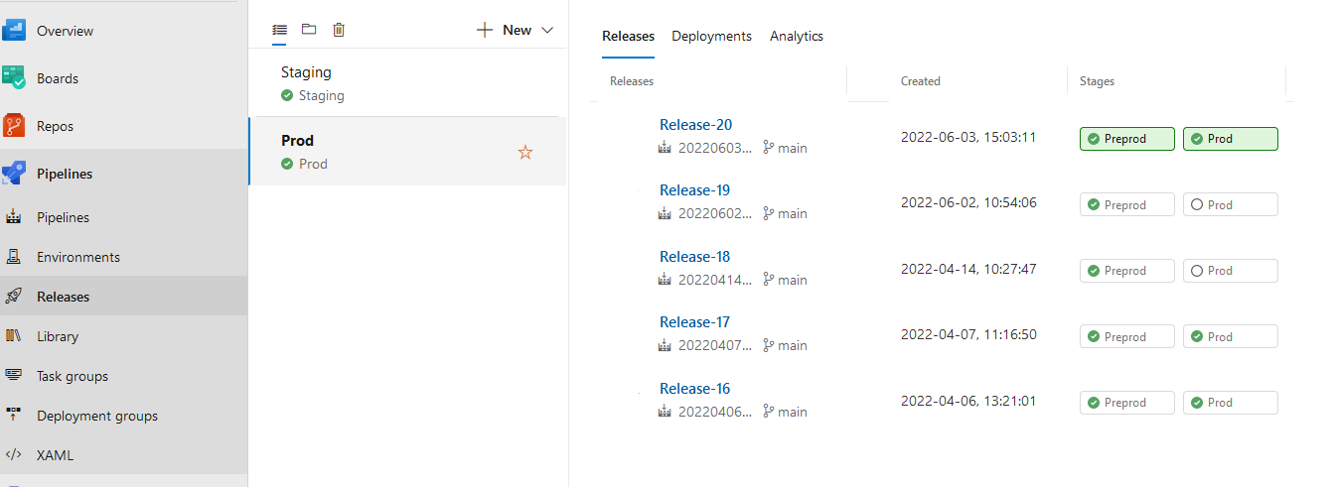This screenshot has width=1336, height=487.
Task: Click the Boards icon in sidebar
Action: [x=13, y=78]
